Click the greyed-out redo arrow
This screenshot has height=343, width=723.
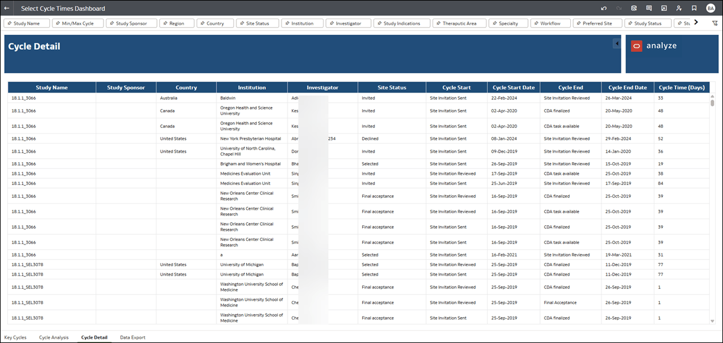(619, 8)
